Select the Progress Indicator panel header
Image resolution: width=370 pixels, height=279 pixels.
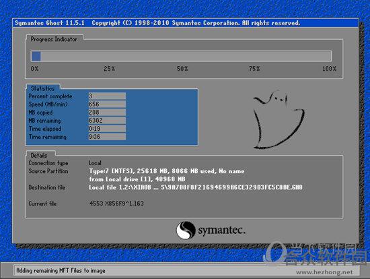[54, 39]
